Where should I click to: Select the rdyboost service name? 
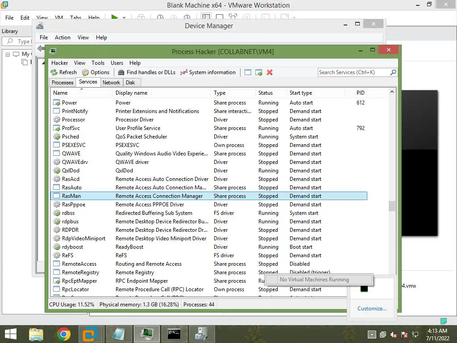(73, 247)
